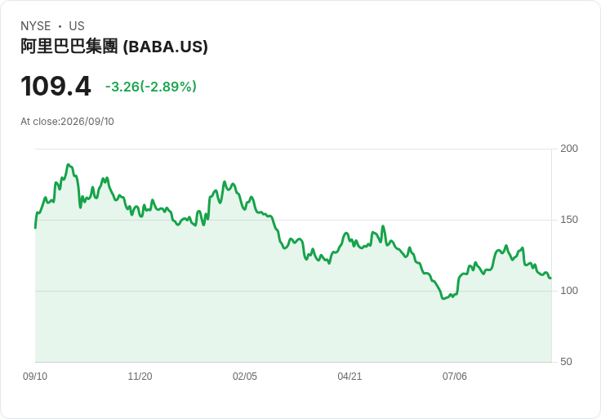Select the 07/06 x-axis date label

click(x=455, y=377)
